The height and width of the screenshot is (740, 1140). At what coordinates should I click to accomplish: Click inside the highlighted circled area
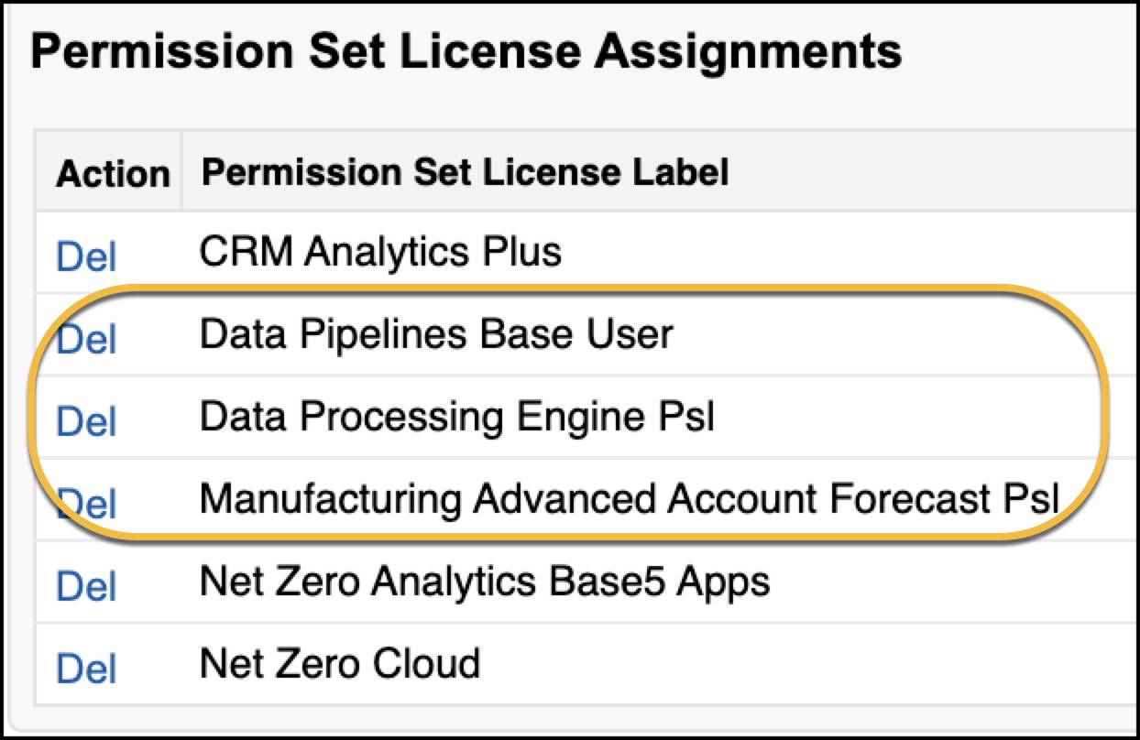(568, 417)
